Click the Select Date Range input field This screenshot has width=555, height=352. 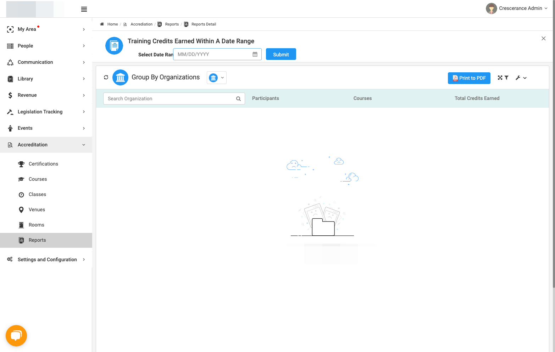coord(217,54)
